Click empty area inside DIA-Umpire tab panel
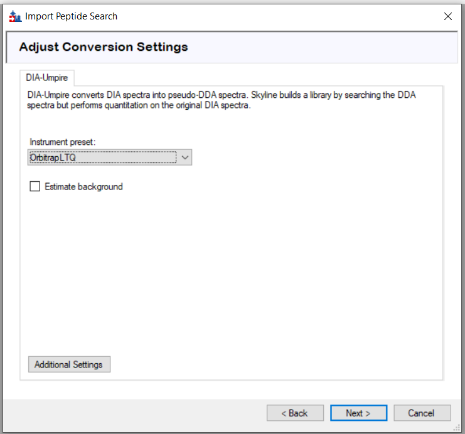The height and width of the screenshot is (434, 465). [x=232, y=270]
